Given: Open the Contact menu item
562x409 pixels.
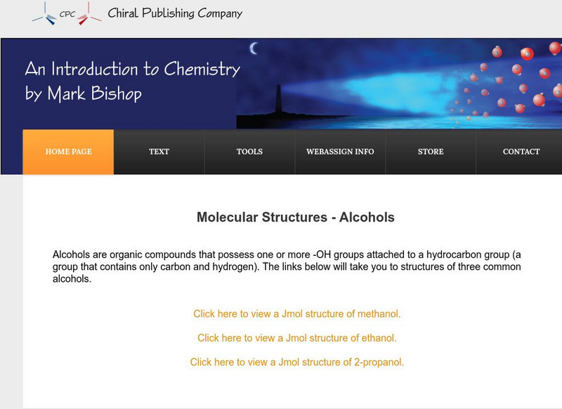Looking at the screenshot, I should [521, 152].
